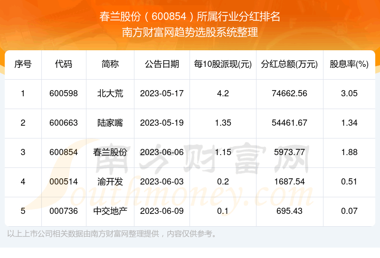The image size is (380, 258).
Task: Click date 2023-06-03
Action: [x=162, y=182]
